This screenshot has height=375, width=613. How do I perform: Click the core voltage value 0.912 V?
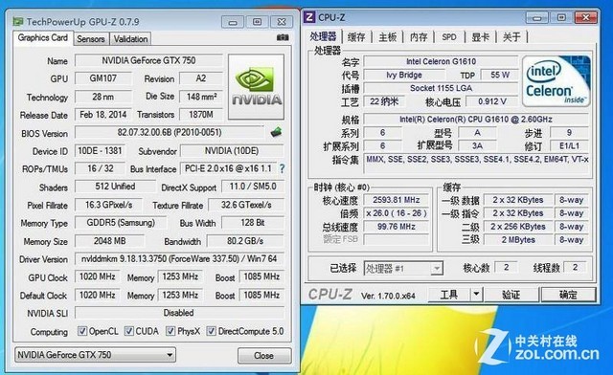[492, 101]
